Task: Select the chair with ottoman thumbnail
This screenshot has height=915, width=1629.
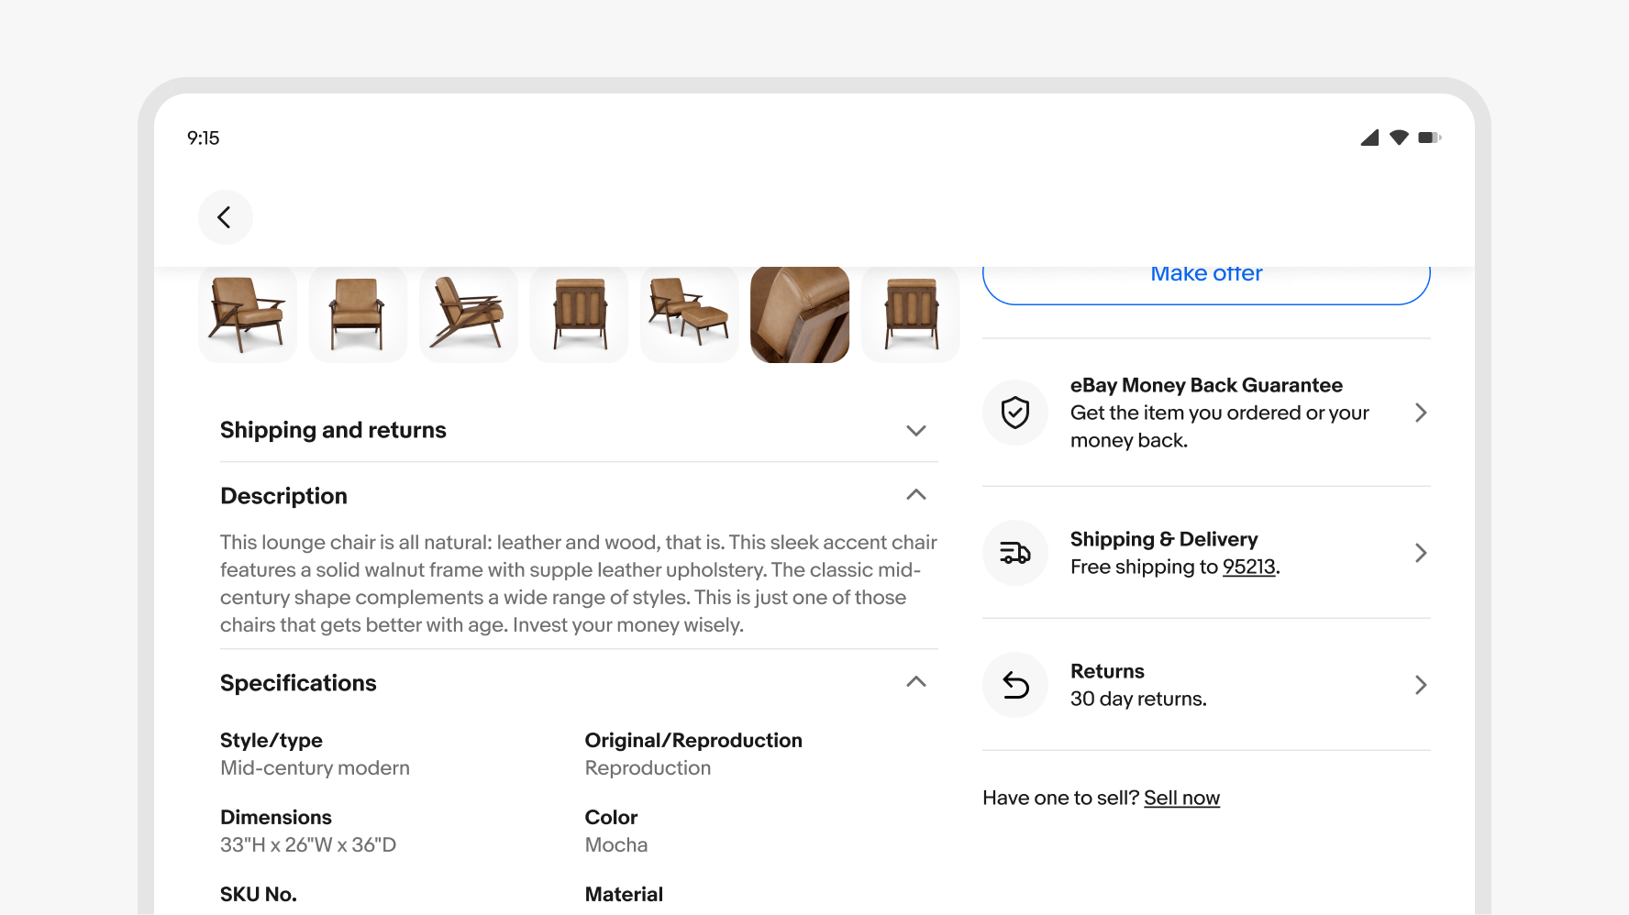Action: click(x=689, y=314)
